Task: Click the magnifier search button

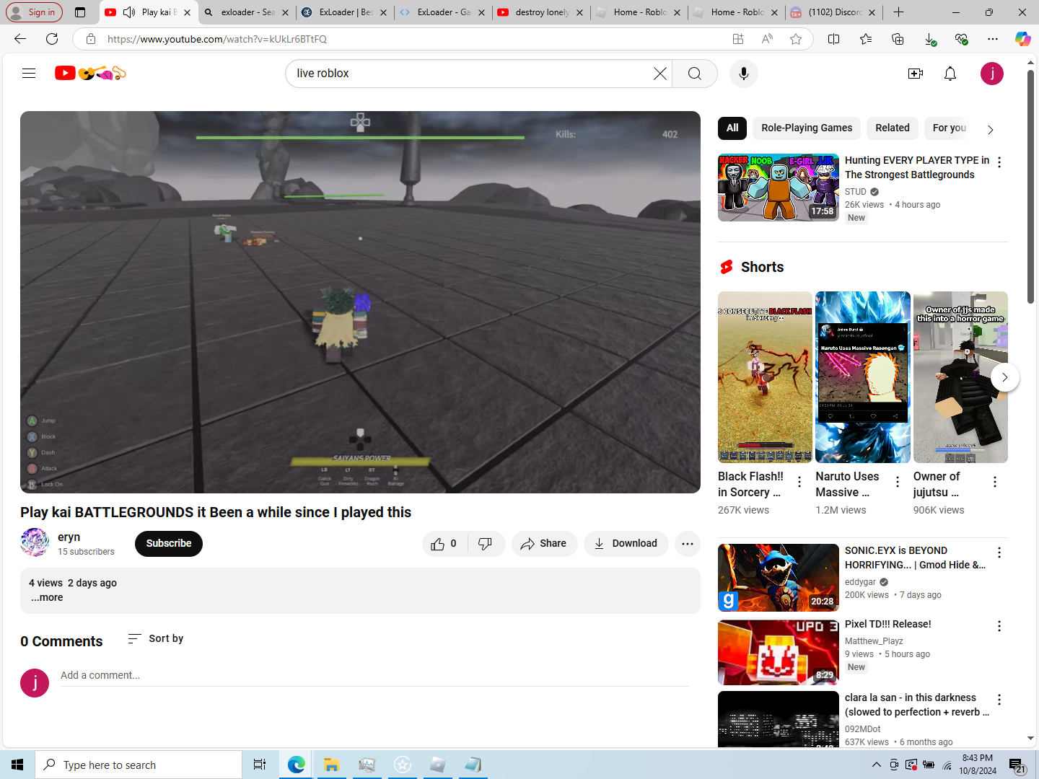Action: pos(694,74)
